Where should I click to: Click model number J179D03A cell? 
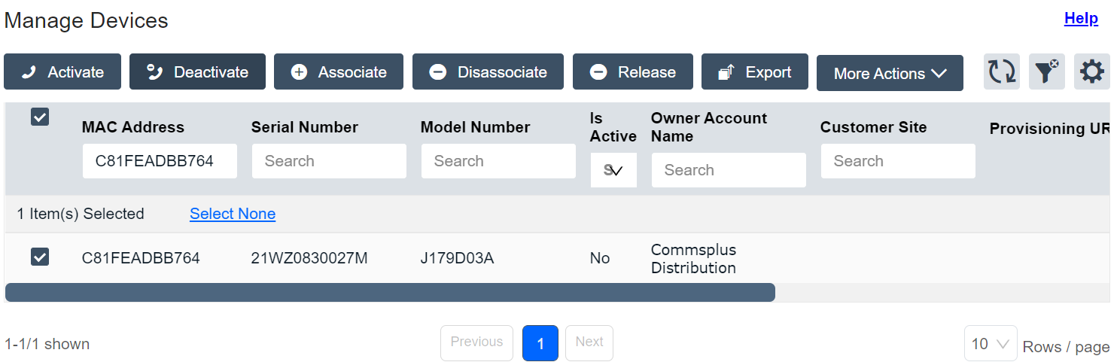(457, 258)
